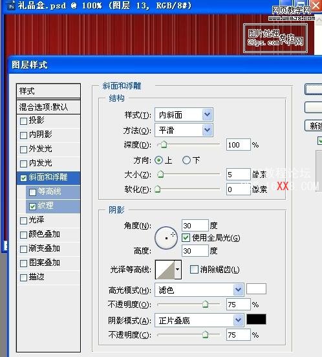Enable 消除锯齿 anti-alias checkbox

click(x=194, y=269)
